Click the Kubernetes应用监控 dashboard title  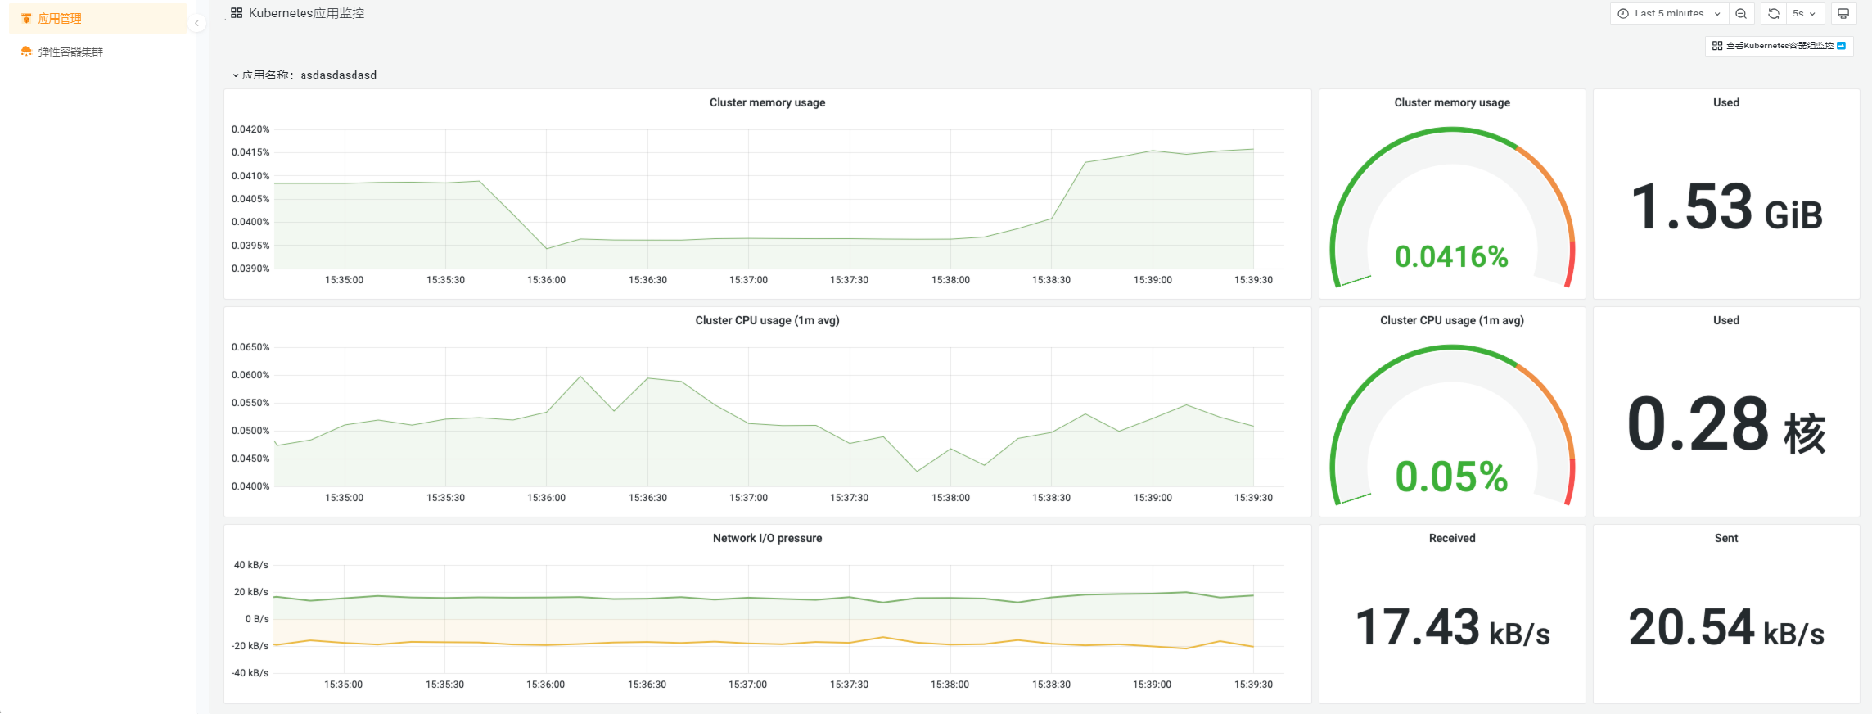(307, 13)
